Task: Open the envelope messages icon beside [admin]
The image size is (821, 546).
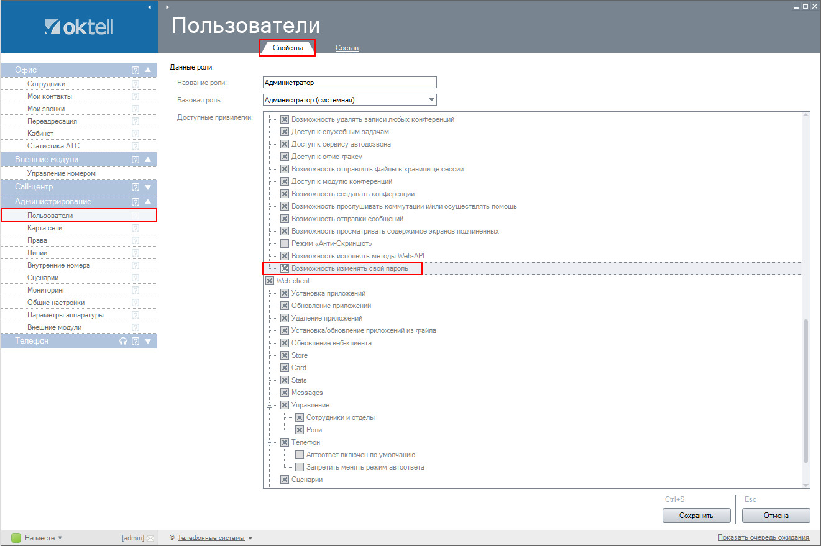Action: 150,538
